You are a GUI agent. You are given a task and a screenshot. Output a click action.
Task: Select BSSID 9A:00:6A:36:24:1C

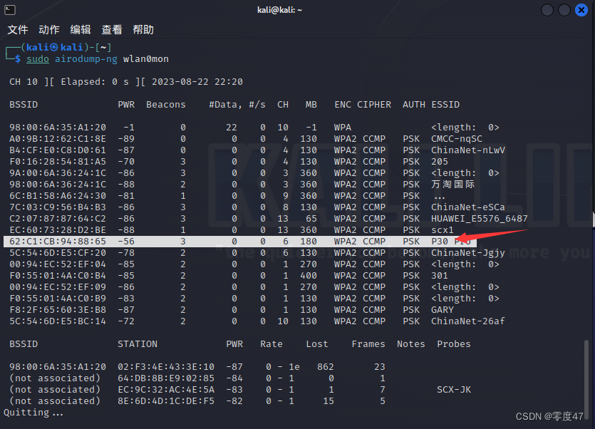coord(58,172)
